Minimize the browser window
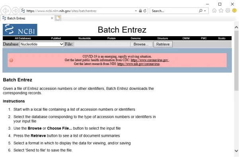 point(208,4)
